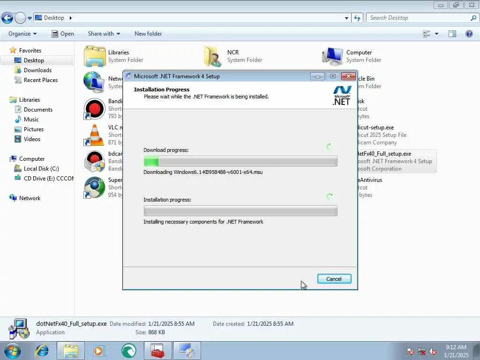Open the view options dropdown arrow

pos(436,34)
